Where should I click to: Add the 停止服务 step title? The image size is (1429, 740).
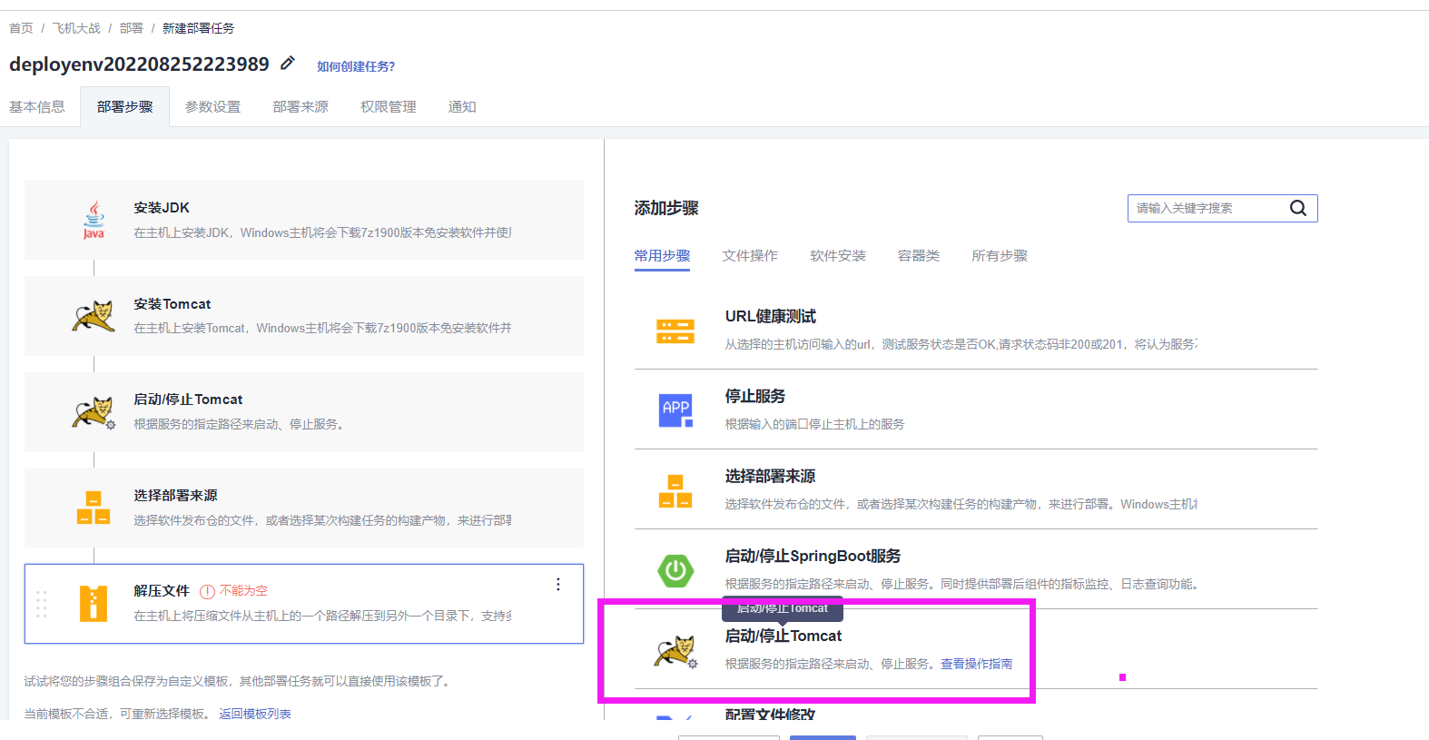point(755,396)
